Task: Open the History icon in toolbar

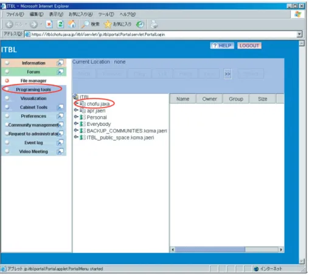Action: pos(140,24)
